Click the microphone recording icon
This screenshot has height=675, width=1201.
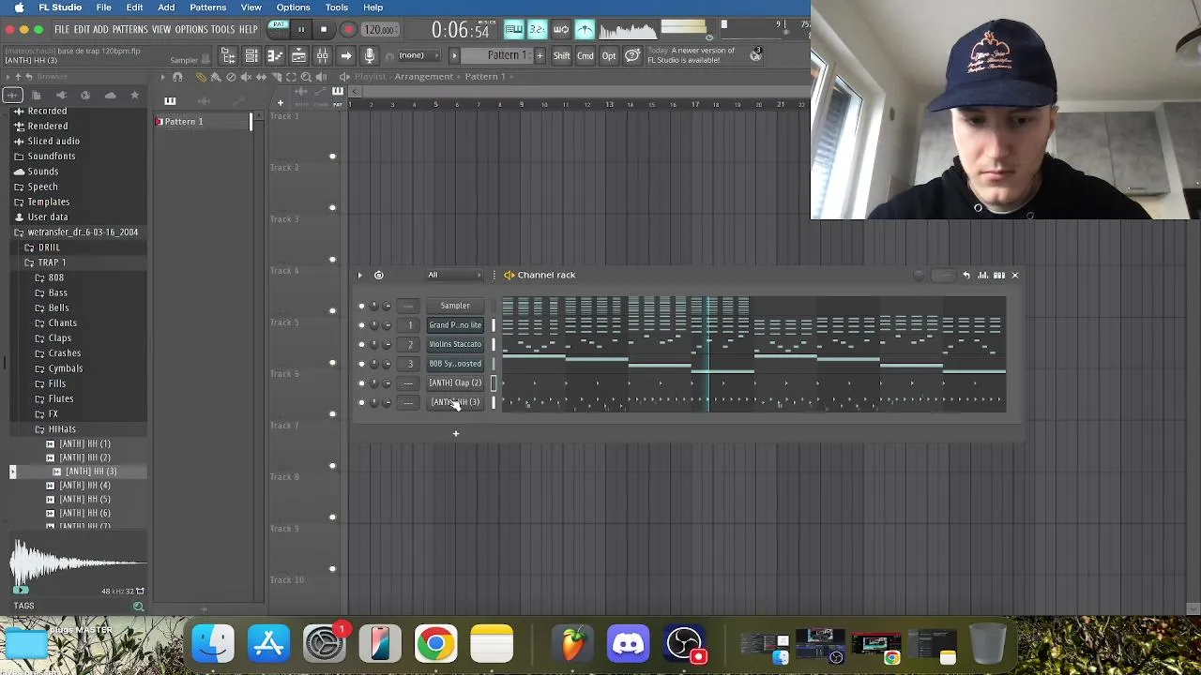[x=370, y=56]
